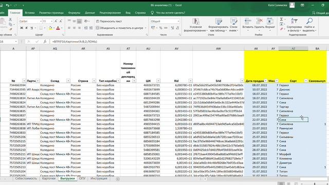Click formula bar with ВПР formula
The image size is (329, 185).
click(x=189, y=42)
